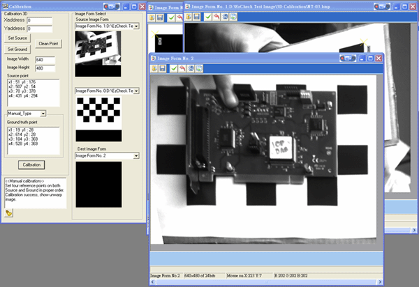Click the Image Width field showing 640
Screen dimensions: 419x287
pos(45,60)
